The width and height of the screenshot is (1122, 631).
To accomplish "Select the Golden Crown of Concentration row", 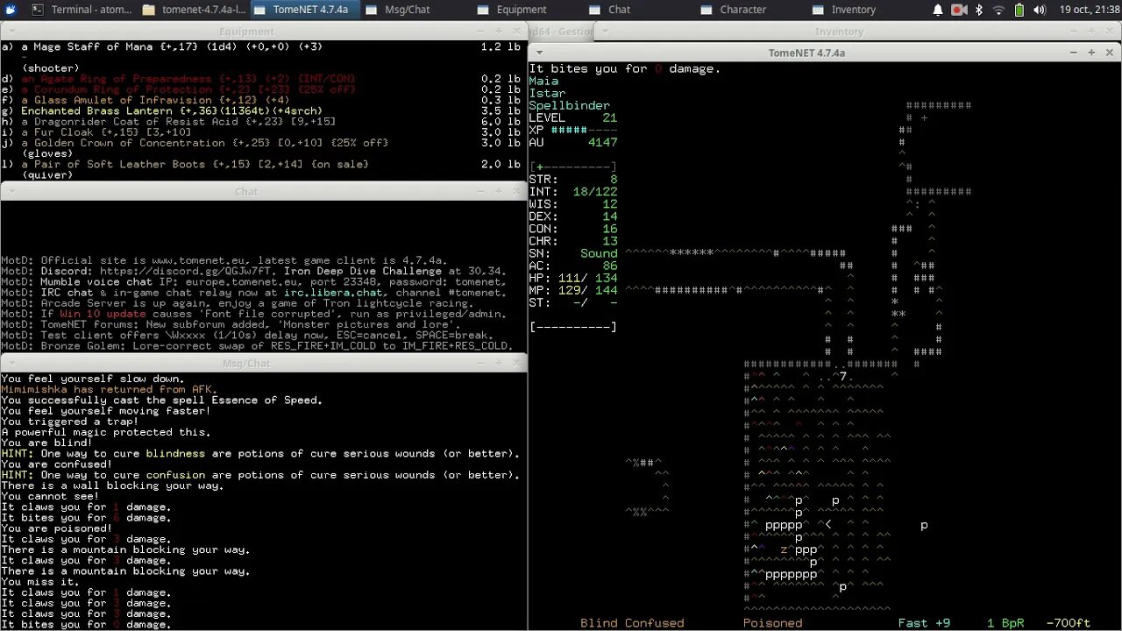I will (x=261, y=143).
